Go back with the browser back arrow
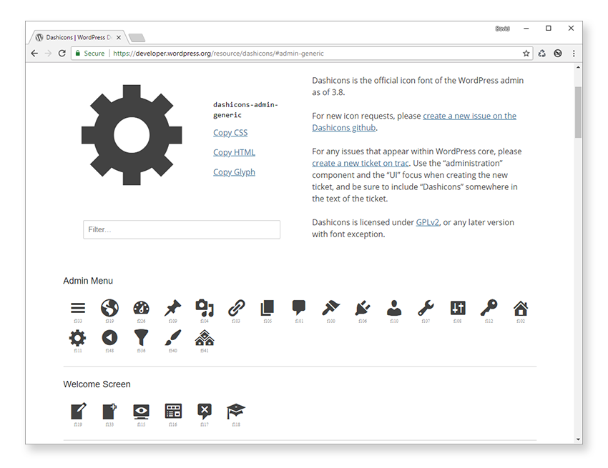 tap(34, 54)
